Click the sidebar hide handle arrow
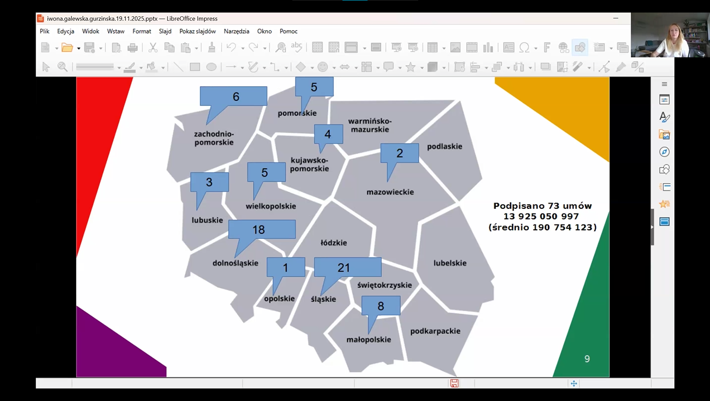Viewport: 710px width, 401px height. pos(652,227)
